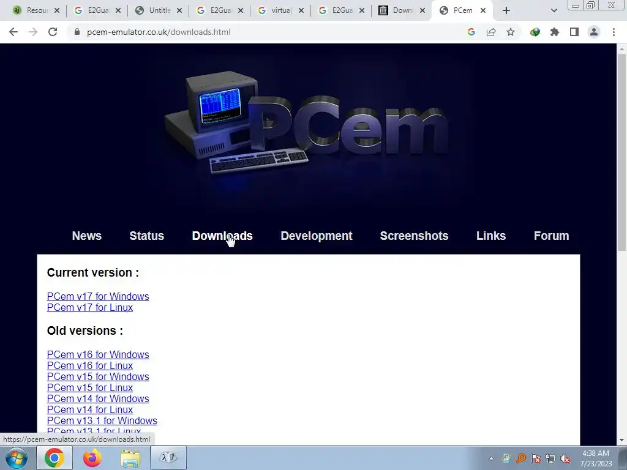Launch Firefox from the taskbar

(92, 458)
